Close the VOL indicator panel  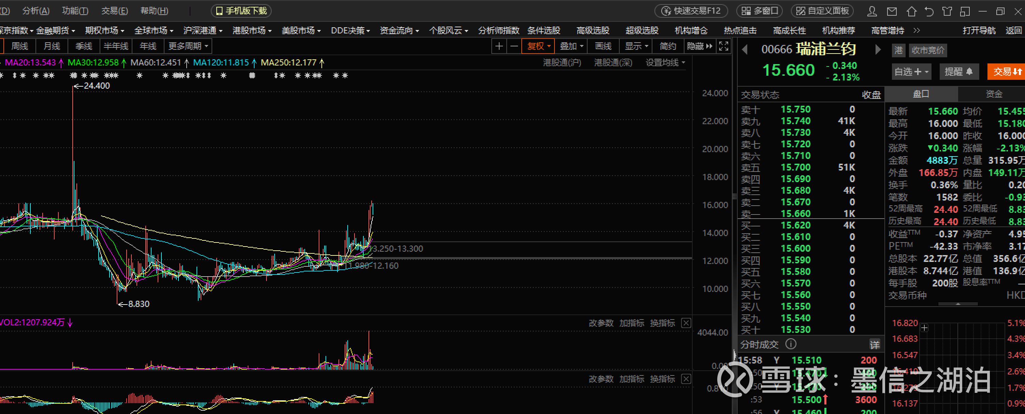686,323
